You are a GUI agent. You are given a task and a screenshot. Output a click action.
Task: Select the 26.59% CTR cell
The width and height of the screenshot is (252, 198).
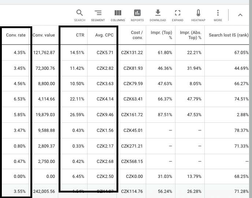tap(77, 115)
